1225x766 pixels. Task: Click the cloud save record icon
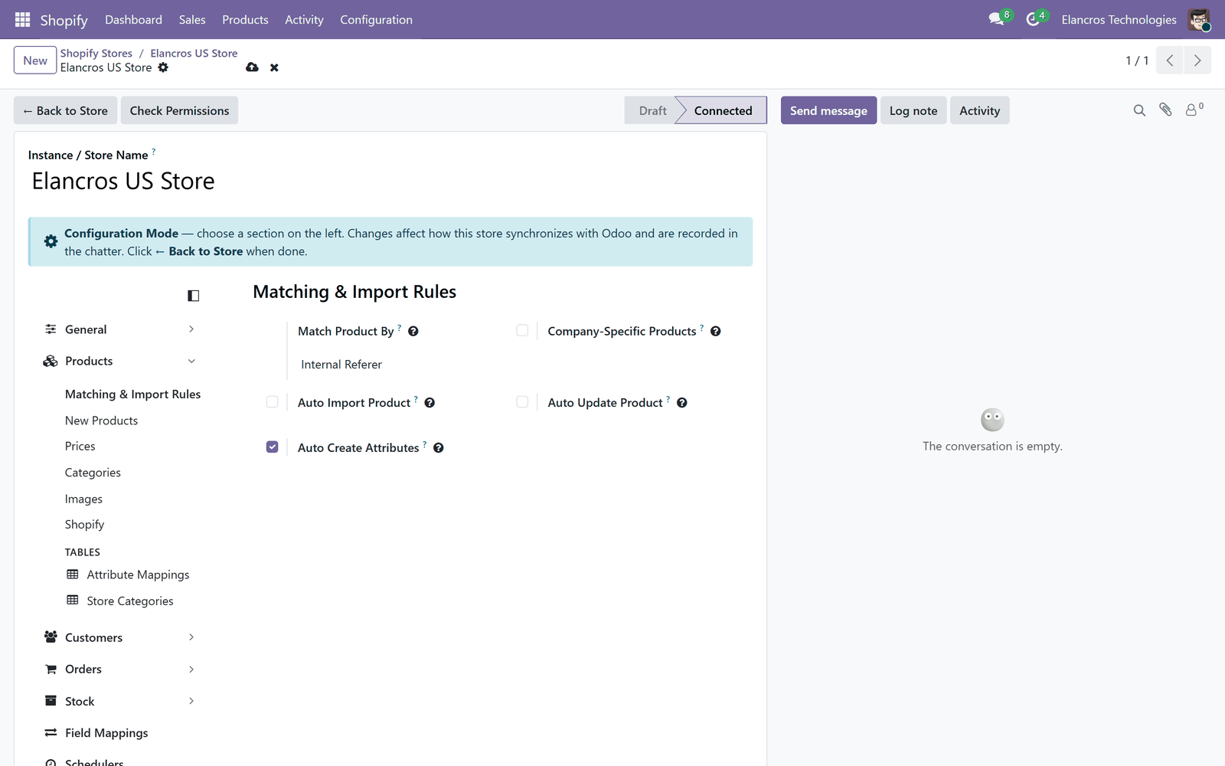pos(252,67)
